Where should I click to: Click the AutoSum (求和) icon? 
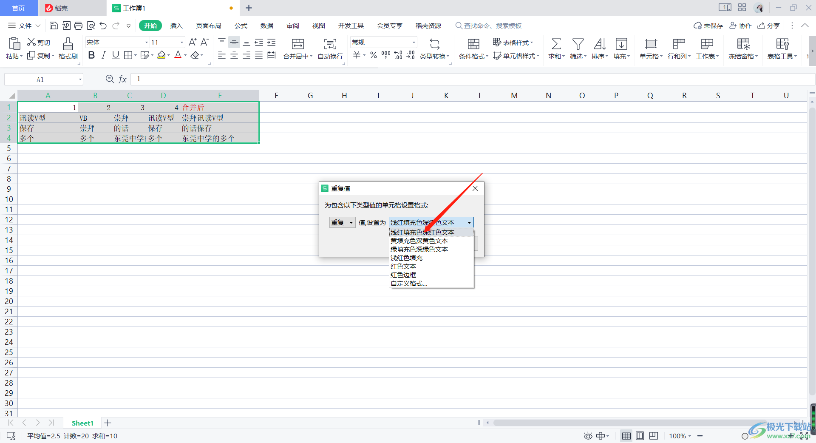tap(556, 44)
